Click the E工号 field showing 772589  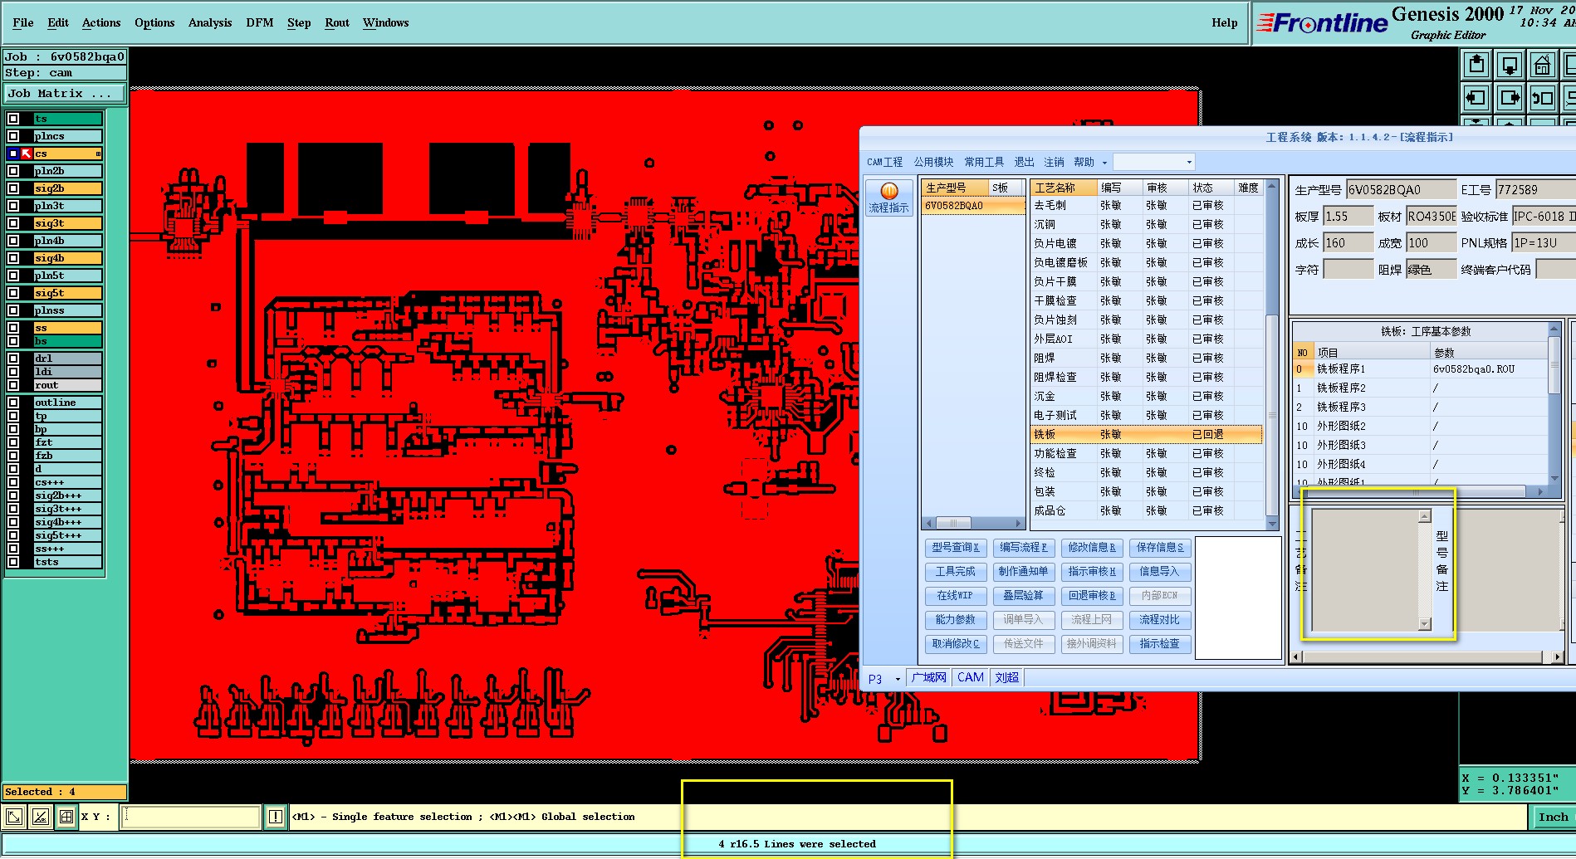pyautogui.click(x=1534, y=190)
